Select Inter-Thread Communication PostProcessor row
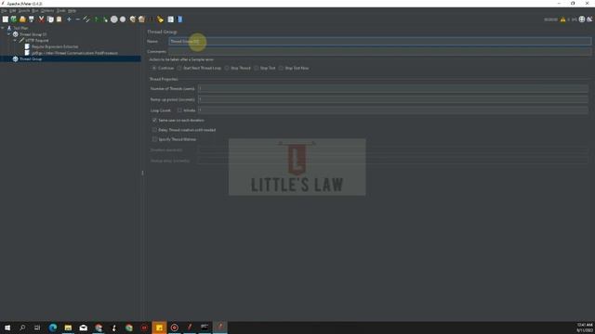The height and width of the screenshot is (334, 595). point(74,53)
